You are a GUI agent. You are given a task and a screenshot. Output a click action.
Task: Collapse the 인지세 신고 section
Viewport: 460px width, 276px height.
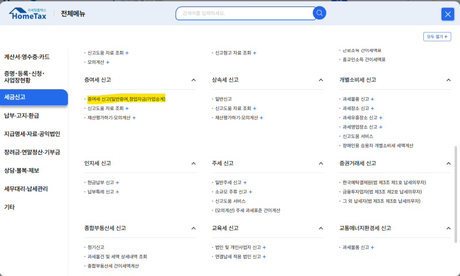(x=193, y=163)
